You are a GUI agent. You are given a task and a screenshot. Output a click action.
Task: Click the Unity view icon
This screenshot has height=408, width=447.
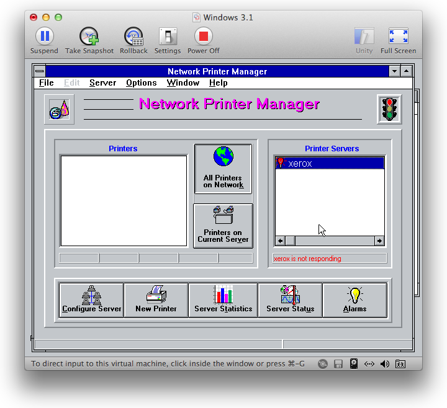click(364, 37)
